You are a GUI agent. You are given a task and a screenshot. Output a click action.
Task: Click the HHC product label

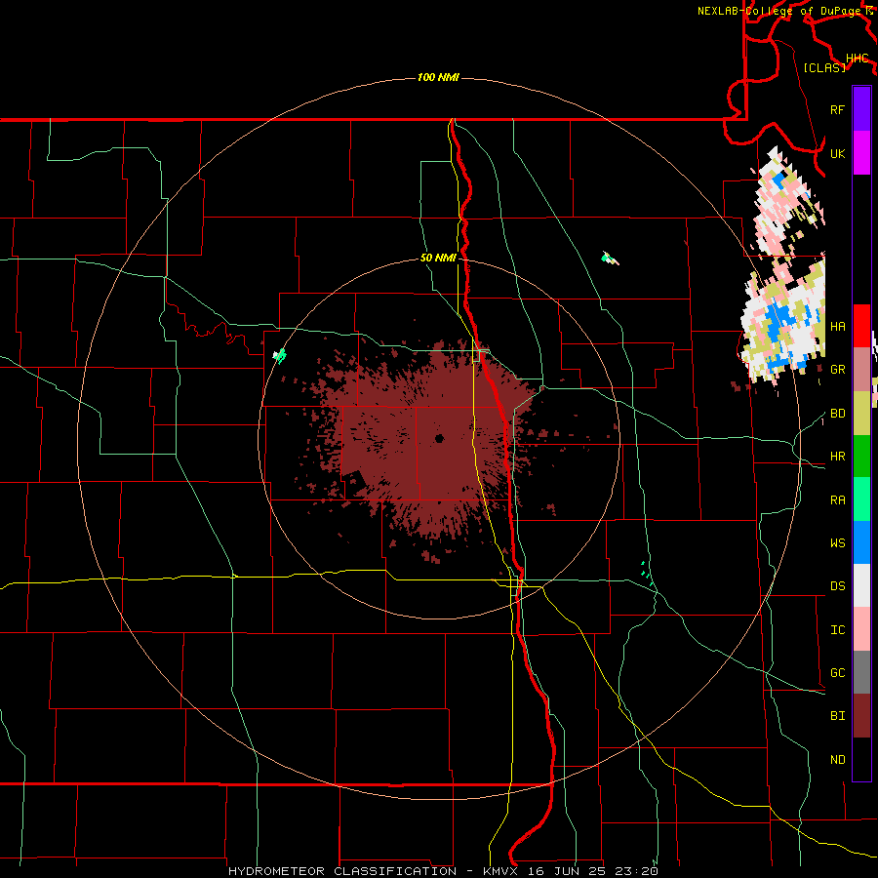857,59
